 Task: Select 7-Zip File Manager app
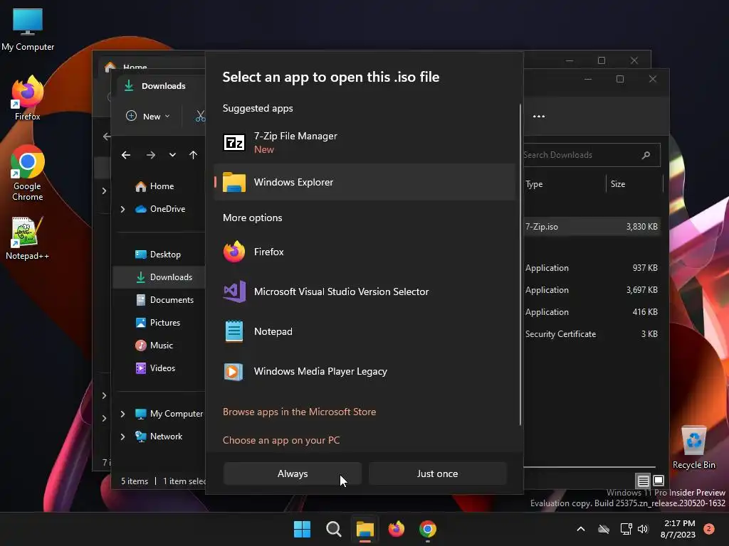tap(364, 142)
